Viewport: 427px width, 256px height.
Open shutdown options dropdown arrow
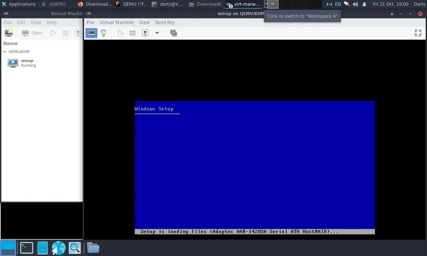(157, 33)
